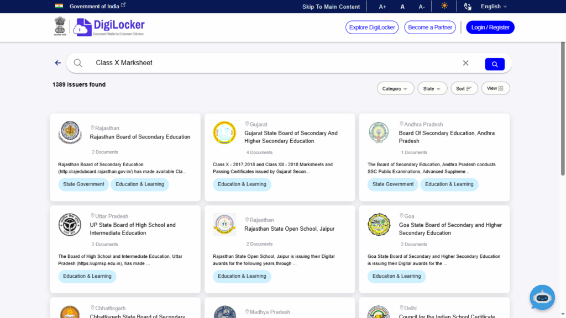This screenshot has height=318, width=566.
Task: Click State Government tag on Rajasthan Board card
Action: pos(83,184)
